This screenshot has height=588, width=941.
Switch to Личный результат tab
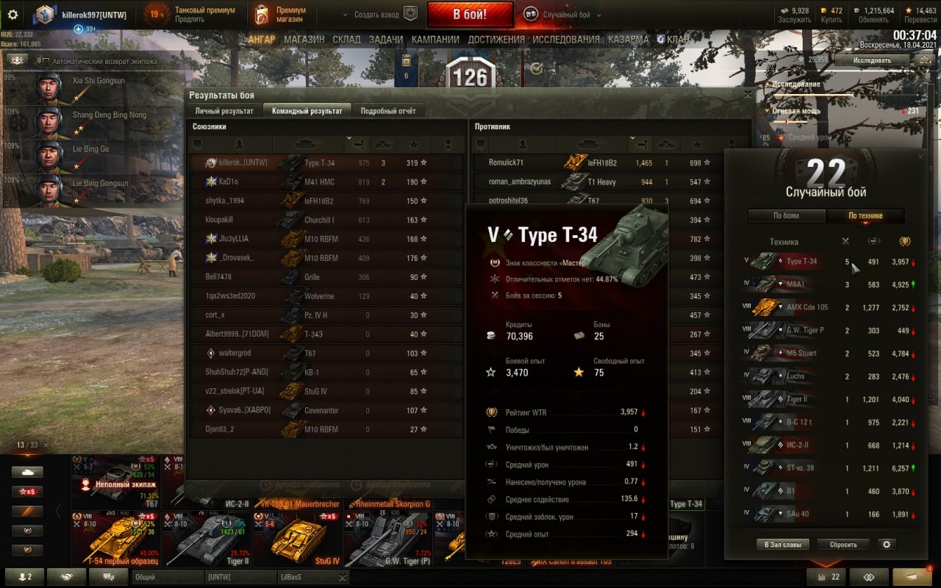point(224,111)
